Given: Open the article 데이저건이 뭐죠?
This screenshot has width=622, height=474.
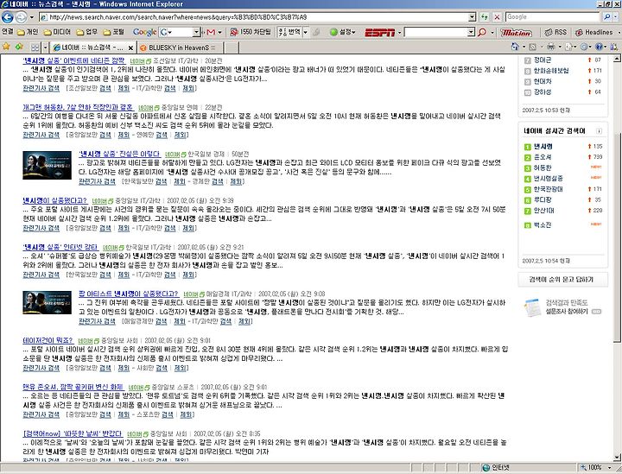Looking at the screenshot, I should [x=48, y=340].
